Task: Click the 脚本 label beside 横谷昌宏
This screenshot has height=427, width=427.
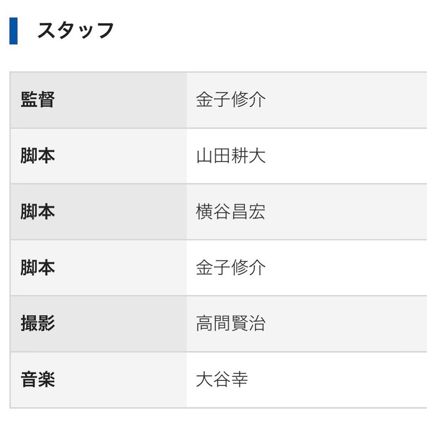Action: coord(38,212)
